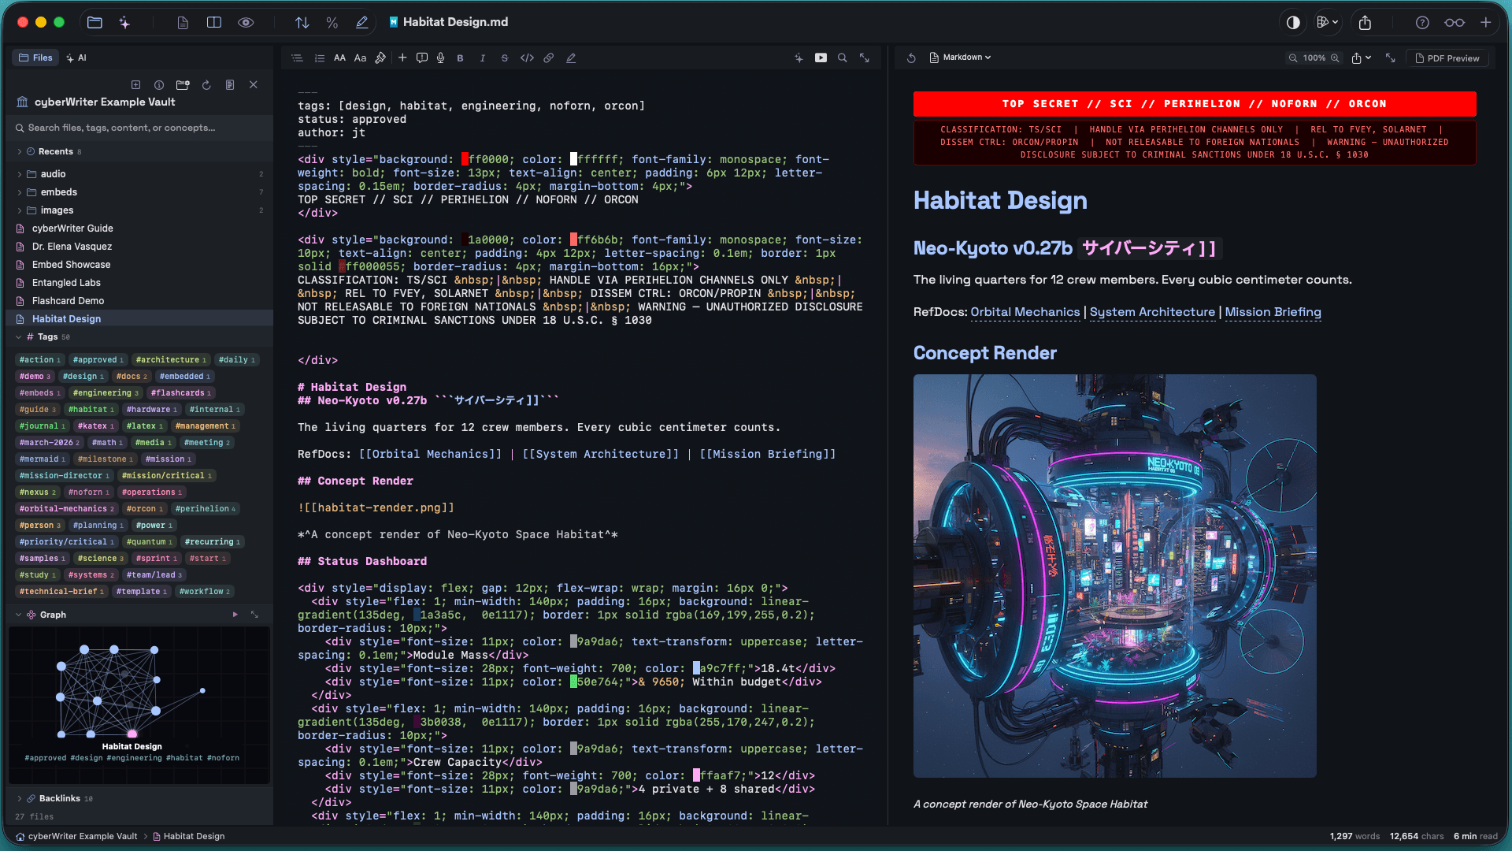Open the help question mark icon

click(1422, 23)
